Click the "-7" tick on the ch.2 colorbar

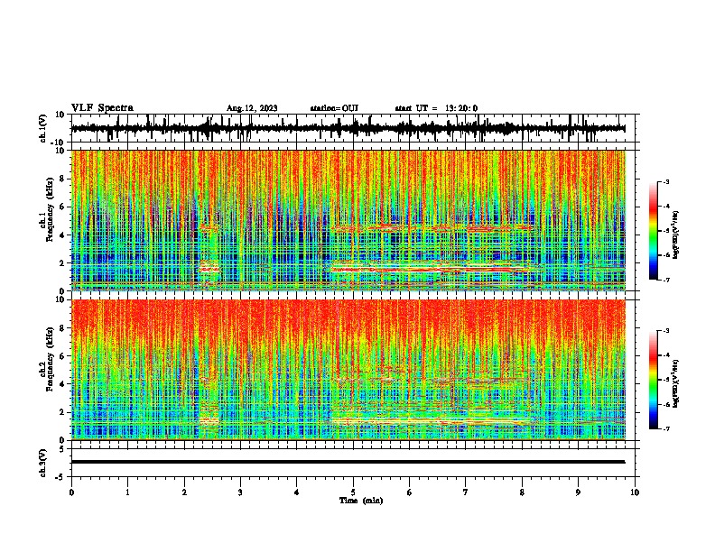click(665, 428)
